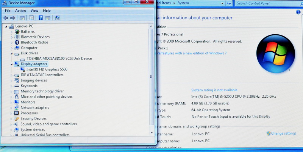Select Intel(R) HD Graphics 5500 entry
The height and width of the screenshot is (152, 303).
(x=47, y=69)
